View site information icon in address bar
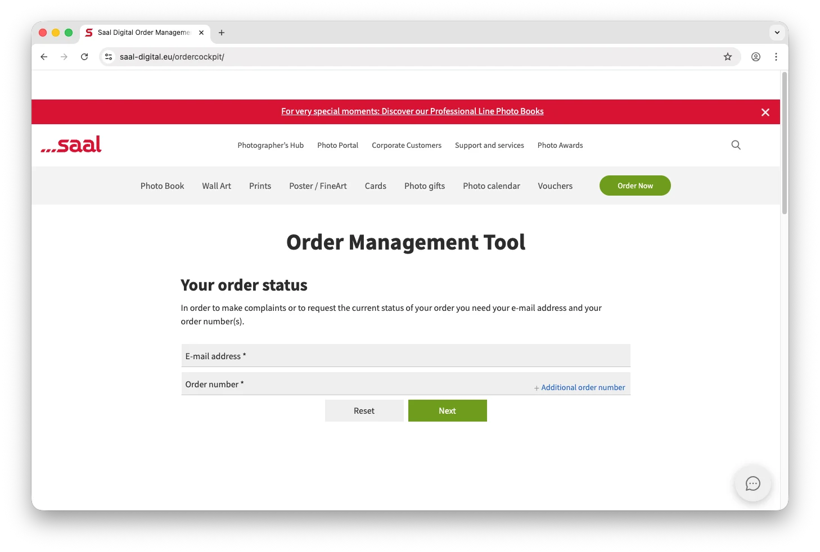Image resolution: width=820 pixels, height=552 pixels. tap(109, 57)
